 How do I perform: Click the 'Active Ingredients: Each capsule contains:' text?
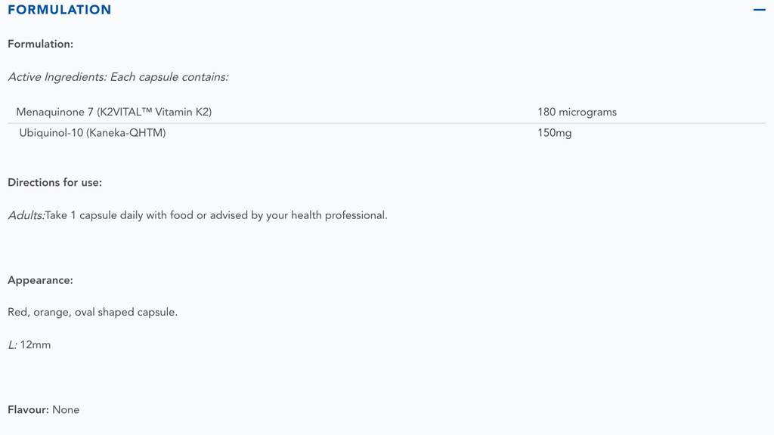[118, 76]
